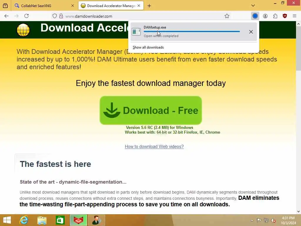
Task: Open the red app taskbar icon
Action: click(78, 220)
